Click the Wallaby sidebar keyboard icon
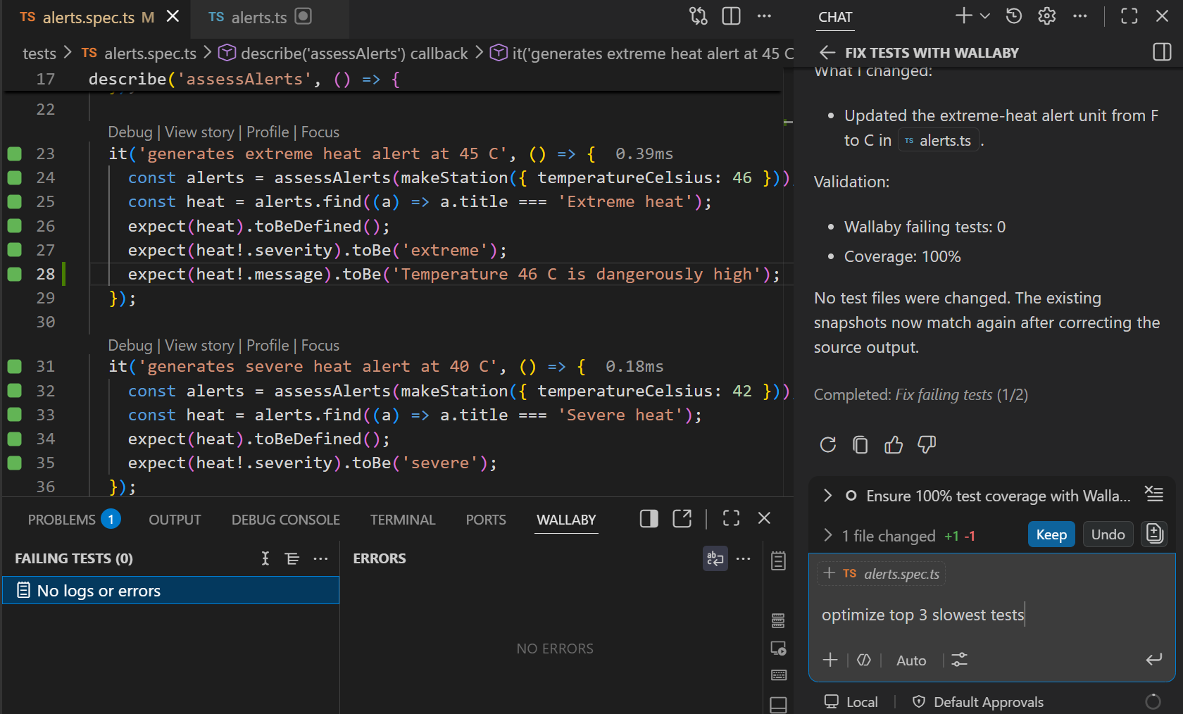1183x714 pixels. (x=778, y=675)
